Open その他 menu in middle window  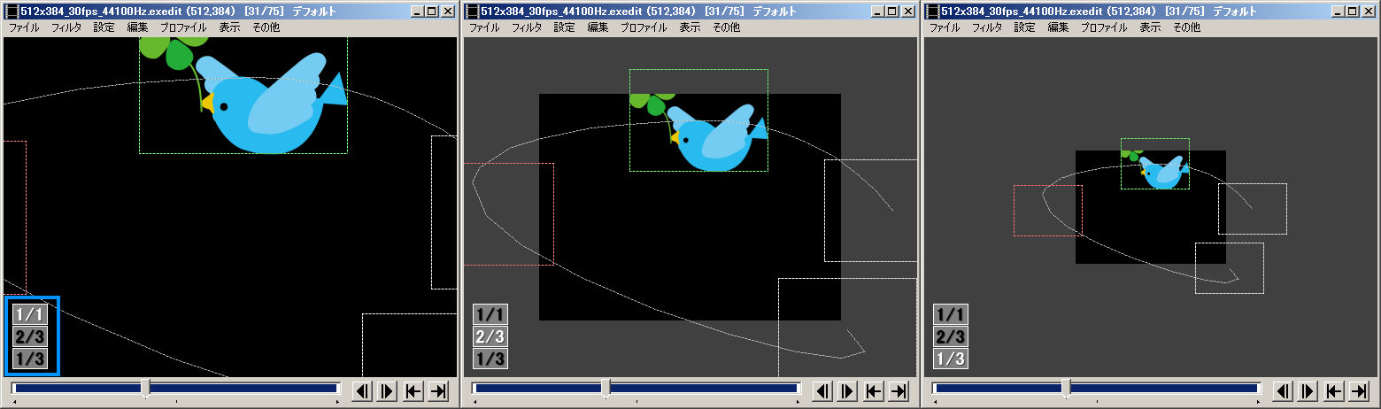(x=727, y=27)
